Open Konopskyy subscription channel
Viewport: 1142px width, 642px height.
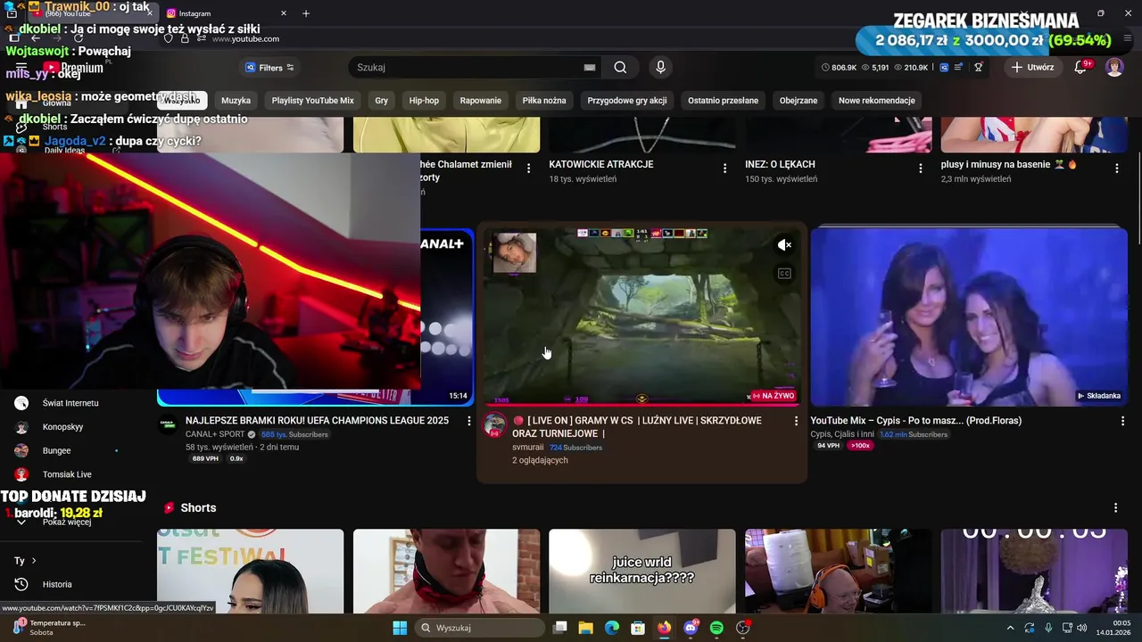pyautogui.click(x=62, y=427)
